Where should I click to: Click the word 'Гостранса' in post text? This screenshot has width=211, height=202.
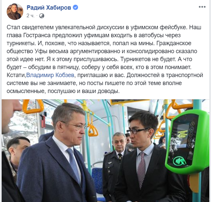(x=37, y=35)
